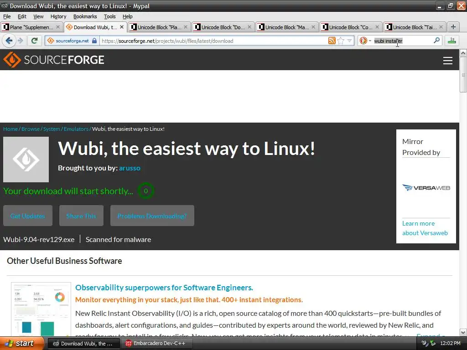Switch to Unicode Block "Tai..." tab
This screenshot has height=350, width=467.
click(x=415, y=27)
